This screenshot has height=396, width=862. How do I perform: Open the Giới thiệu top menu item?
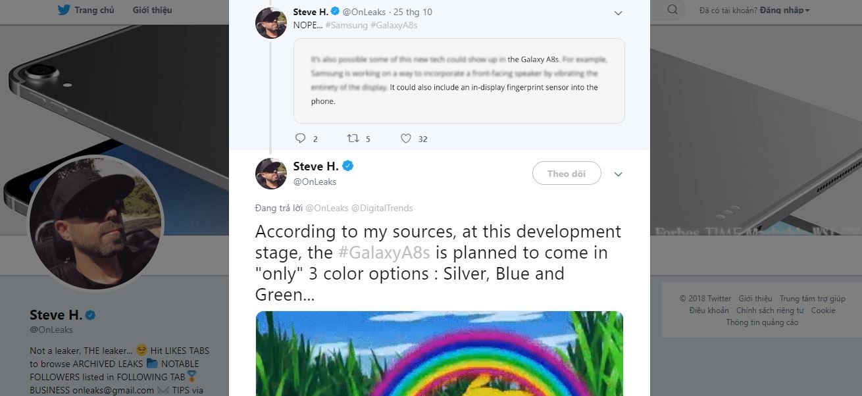tap(152, 10)
